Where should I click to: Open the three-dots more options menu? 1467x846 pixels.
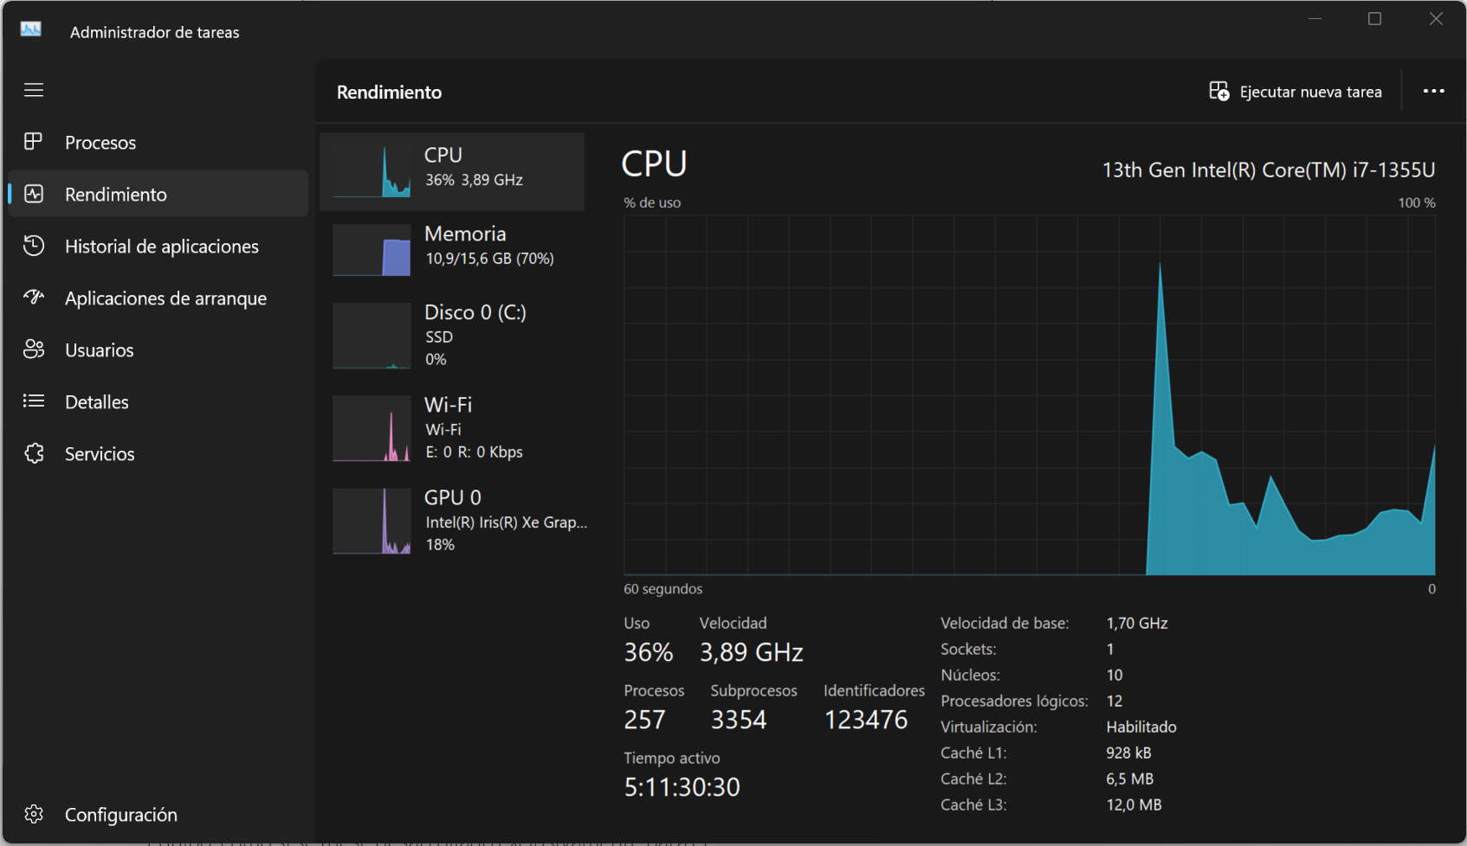tap(1433, 92)
